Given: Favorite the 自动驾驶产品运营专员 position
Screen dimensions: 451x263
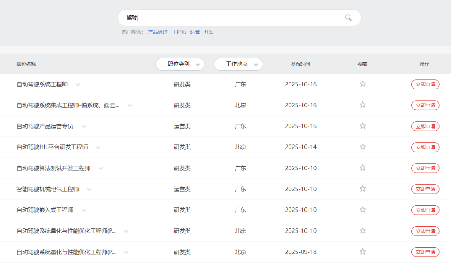Looking at the screenshot, I should pos(362,126).
